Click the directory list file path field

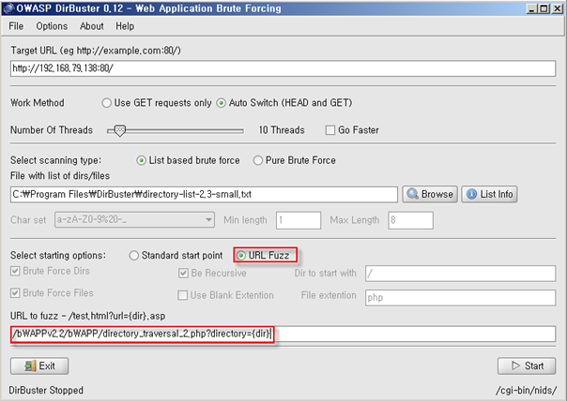pos(204,195)
